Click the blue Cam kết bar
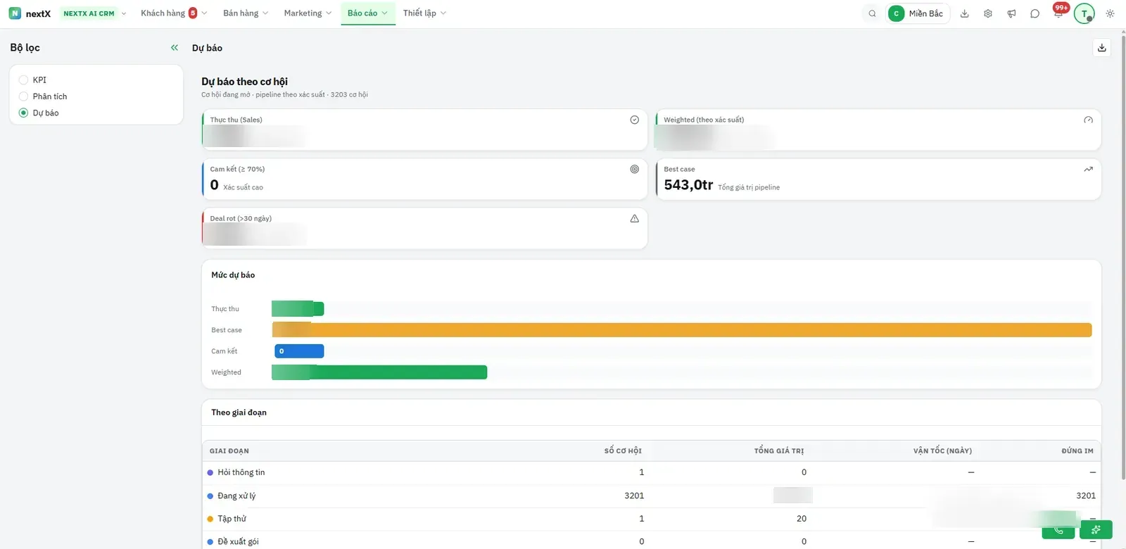The image size is (1126, 549). 299,351
